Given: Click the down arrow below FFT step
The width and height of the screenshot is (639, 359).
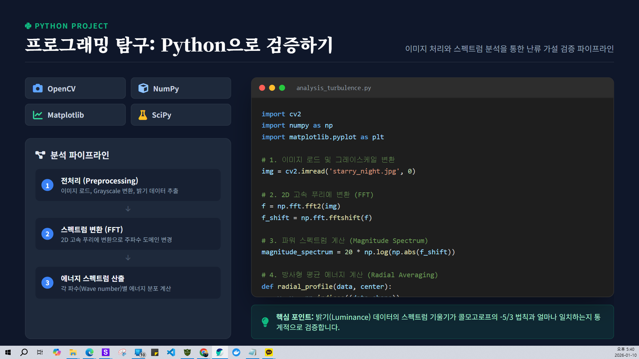Looking at the screenshot, I should [128, 258].
